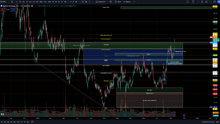Click the red 76.17 SELL button
Image resolution: width=220 pixels, height=124 pixels.
coord(3,10)
